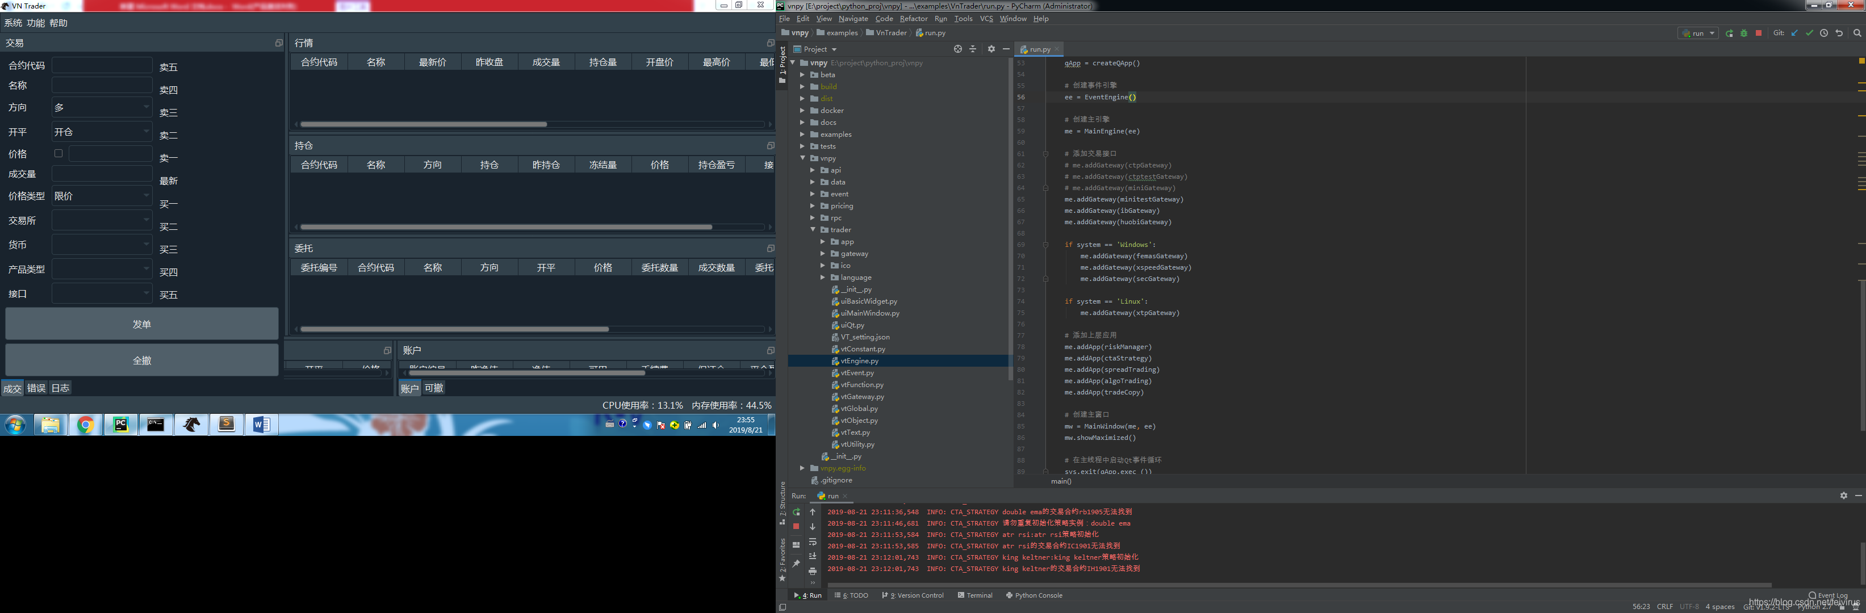Open the 方向 dropdown showing 多
Screen dimensions: 1866x613
pos(102,107)
